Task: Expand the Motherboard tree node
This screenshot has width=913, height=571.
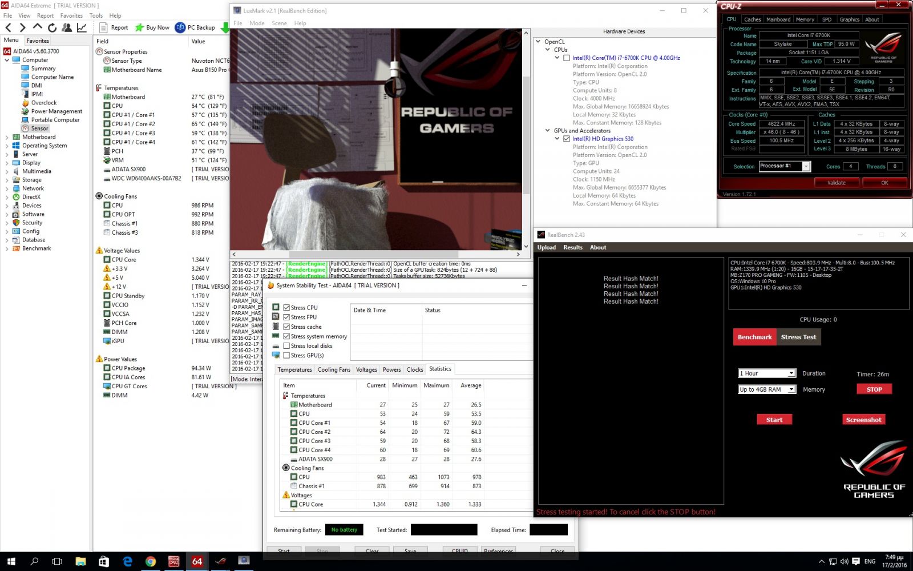Action: pyautogui.click(x=7, y=137)
